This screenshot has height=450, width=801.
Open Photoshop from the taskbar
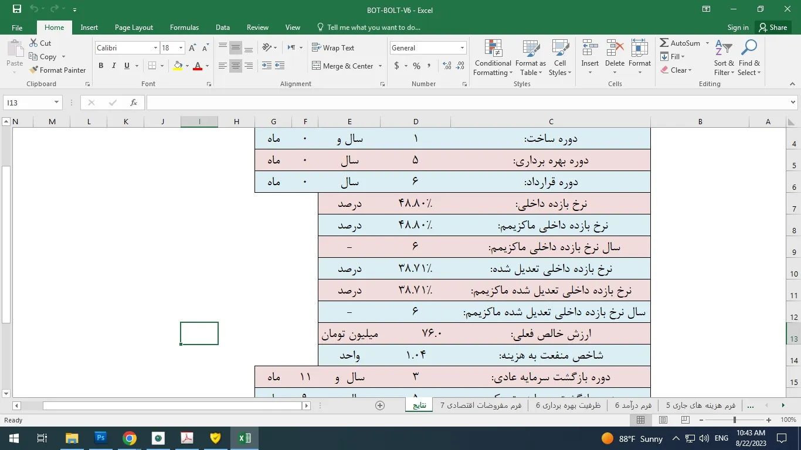pos(100,438)
